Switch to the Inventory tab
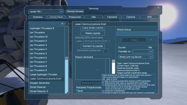Viewport: 187px width, 105px height. (37, 17)
